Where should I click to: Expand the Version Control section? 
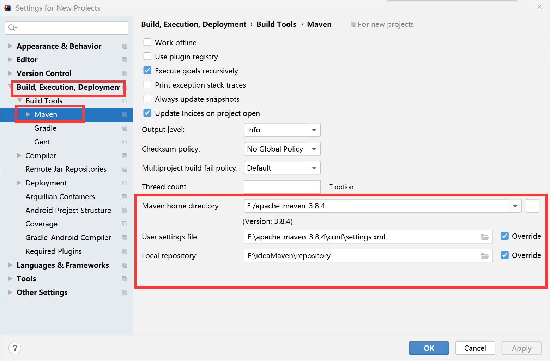pos(10,73)
